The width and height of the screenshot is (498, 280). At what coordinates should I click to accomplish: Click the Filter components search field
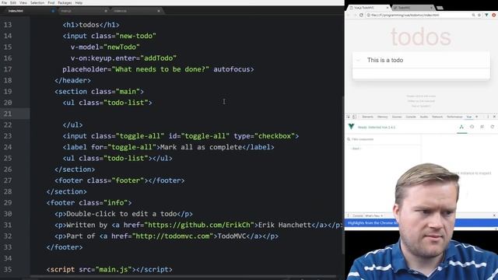384,139
